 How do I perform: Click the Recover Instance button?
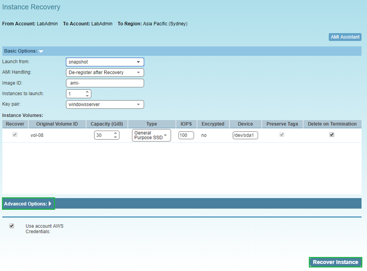(335, 262)
